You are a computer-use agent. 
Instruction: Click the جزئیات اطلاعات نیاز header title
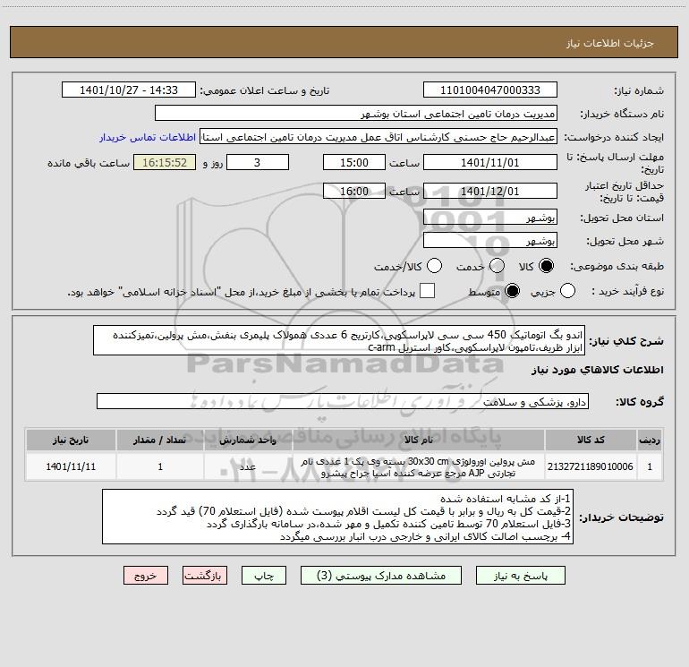click(x=610, y=43)
